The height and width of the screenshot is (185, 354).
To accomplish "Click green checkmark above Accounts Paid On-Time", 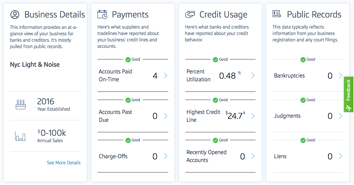I will tap(128, 59).
